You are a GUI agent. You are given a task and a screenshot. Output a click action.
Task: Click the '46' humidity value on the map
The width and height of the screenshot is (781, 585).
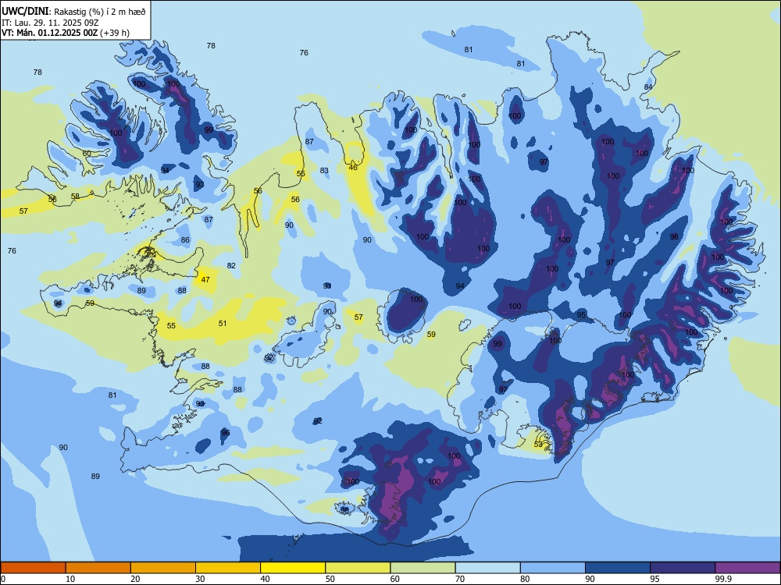[x=353, y=168]
